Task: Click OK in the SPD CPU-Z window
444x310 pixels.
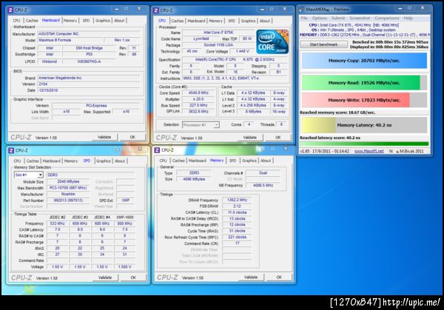Action: coord(133,277)
